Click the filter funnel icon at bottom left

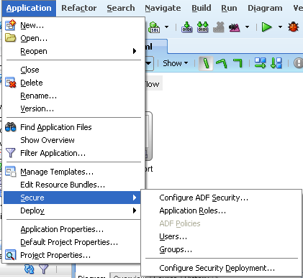tap(44, 269)
